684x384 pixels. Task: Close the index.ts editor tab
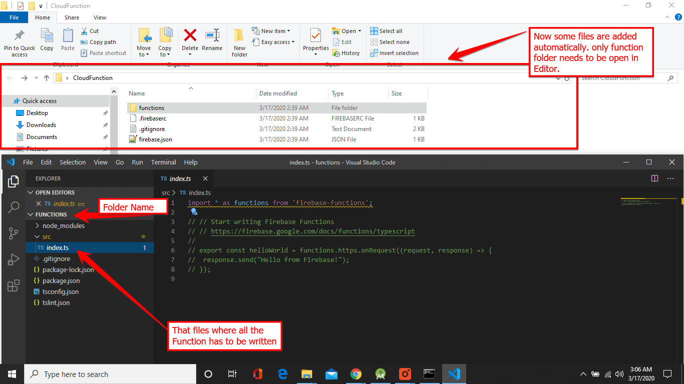(205, 178)
